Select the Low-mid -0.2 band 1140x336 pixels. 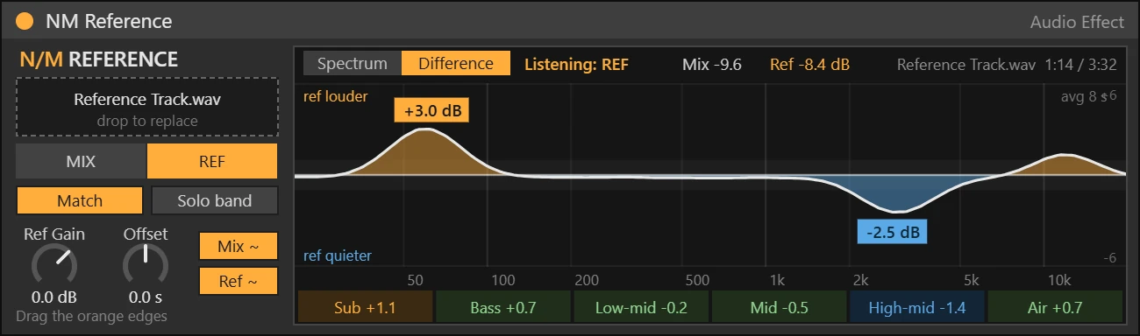(641, 308)
